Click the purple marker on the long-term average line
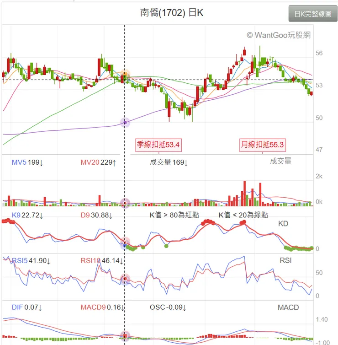Screen dimensions: 338x345 (125, 122)
